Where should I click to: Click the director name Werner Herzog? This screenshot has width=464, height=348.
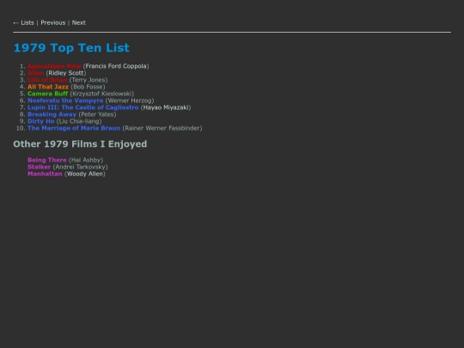pos(130,101)
